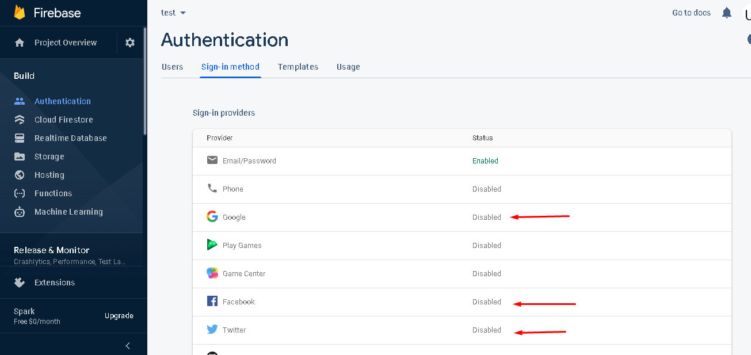751x355 pixels.
Task: Open Hosting from sidebar
Action: click(49, 175)
